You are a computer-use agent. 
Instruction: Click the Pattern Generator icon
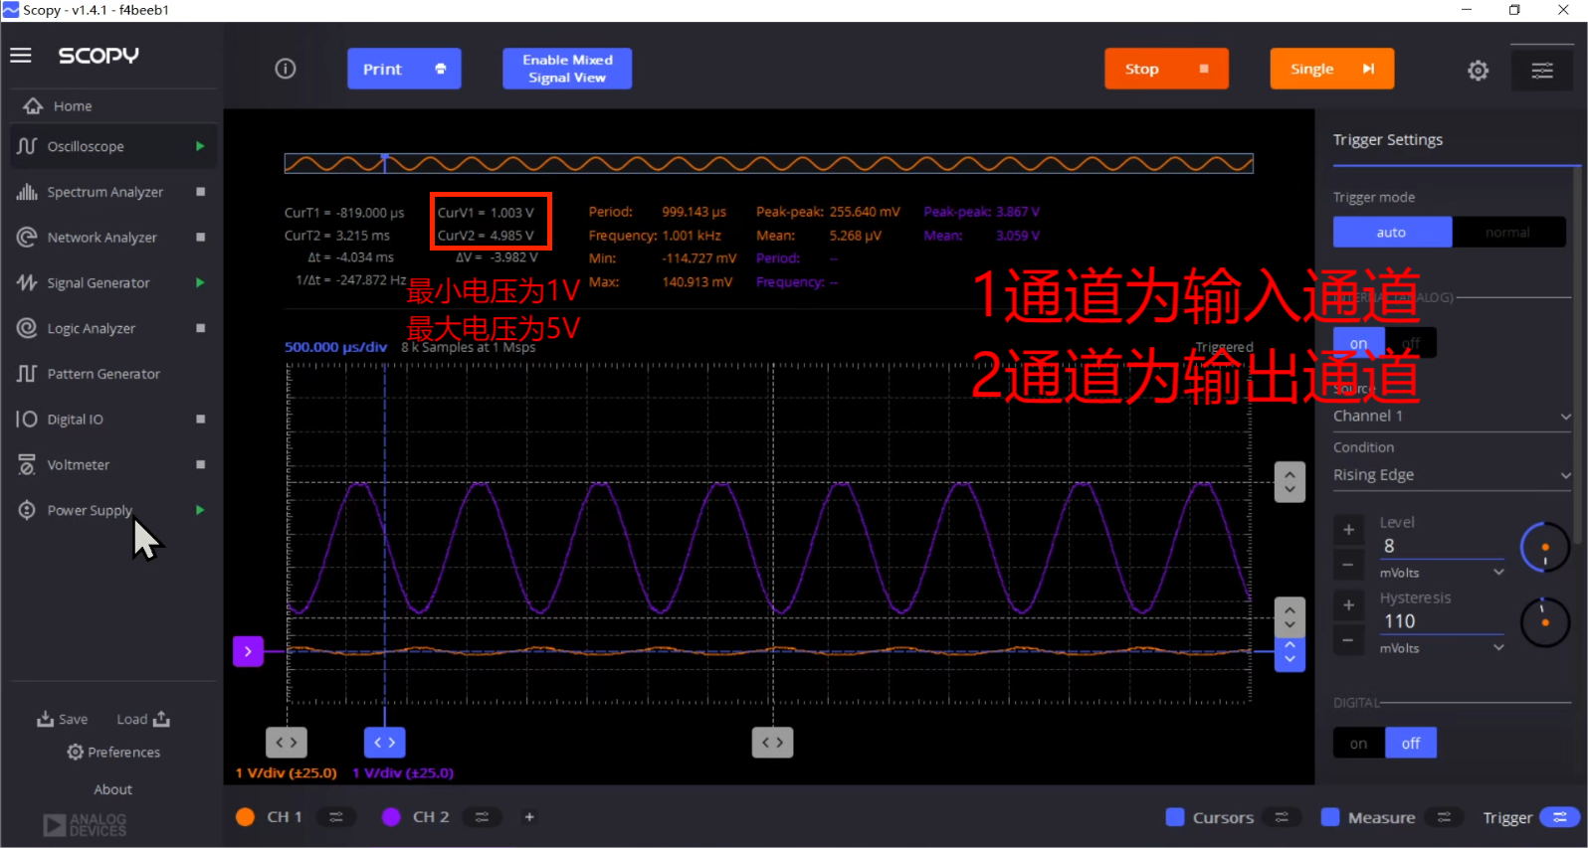click(27, 374)
